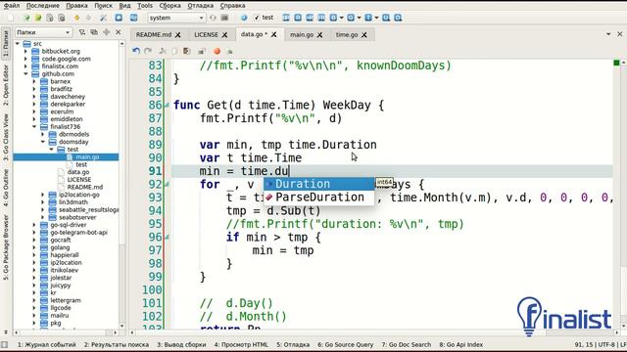
Task: Click the Save all documents icon
Action: point(61,18)
